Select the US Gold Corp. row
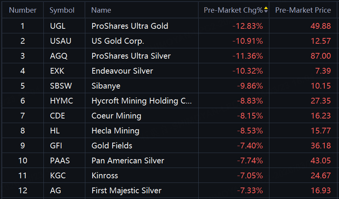339x199 pixels. tap(118, 41)
